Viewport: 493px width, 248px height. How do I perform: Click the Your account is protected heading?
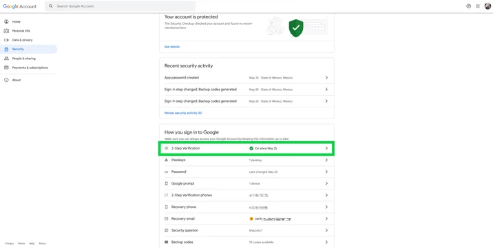191,17
